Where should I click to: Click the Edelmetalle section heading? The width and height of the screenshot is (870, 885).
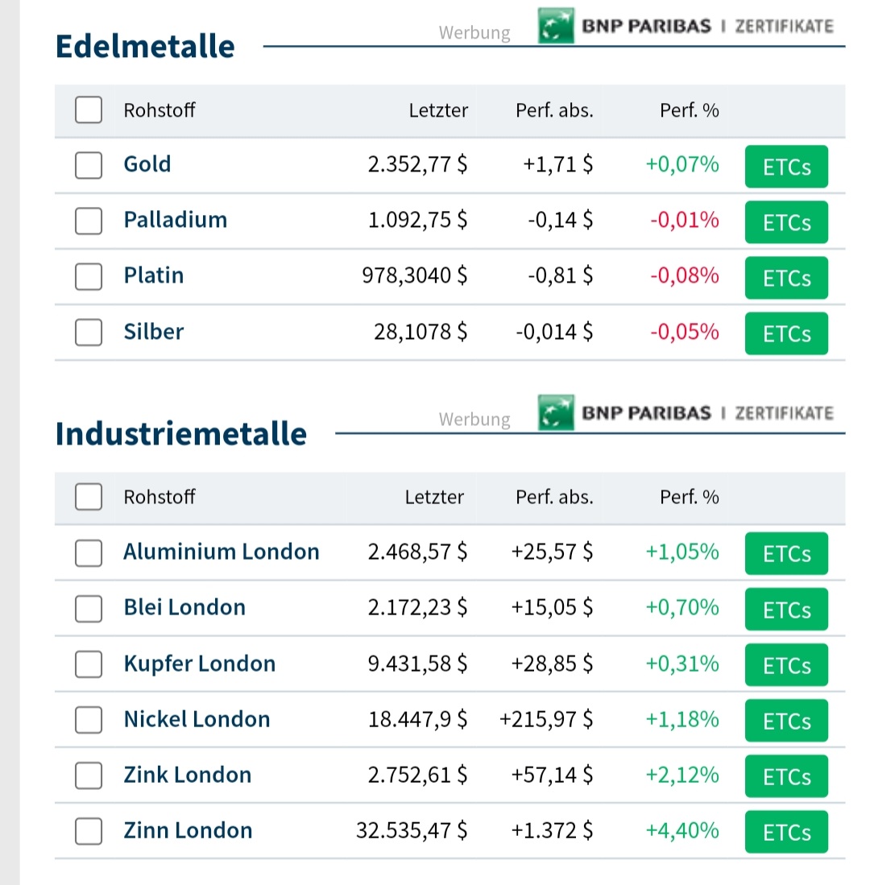click(x=145, y=46)
